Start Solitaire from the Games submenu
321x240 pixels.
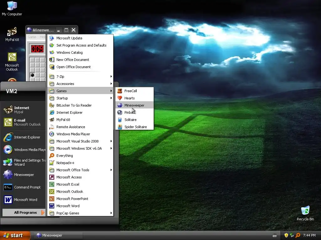coord(134,120)
